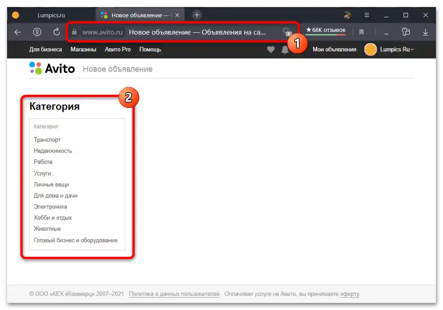Viewport: 443px width, 310px height.
Task: Open a new tab with plus button
Action: click(x=197, y=15)
